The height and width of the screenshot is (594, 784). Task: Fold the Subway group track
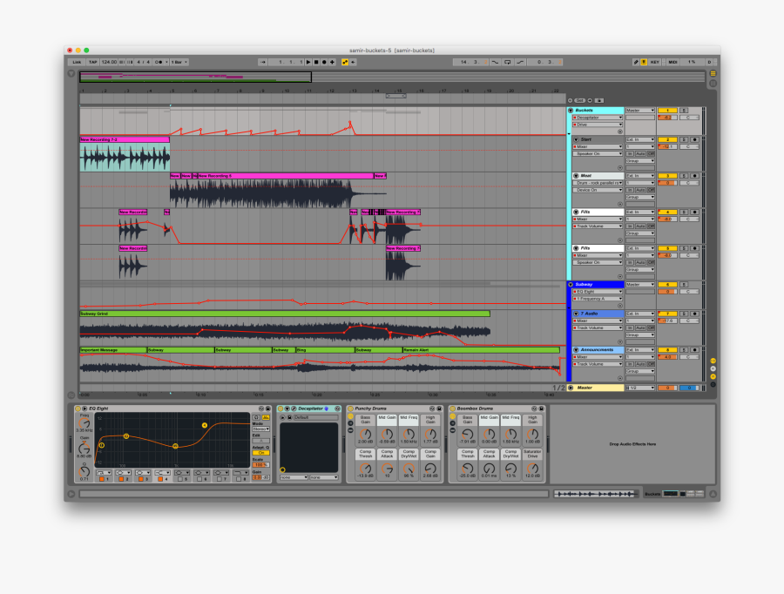point(571,285)
